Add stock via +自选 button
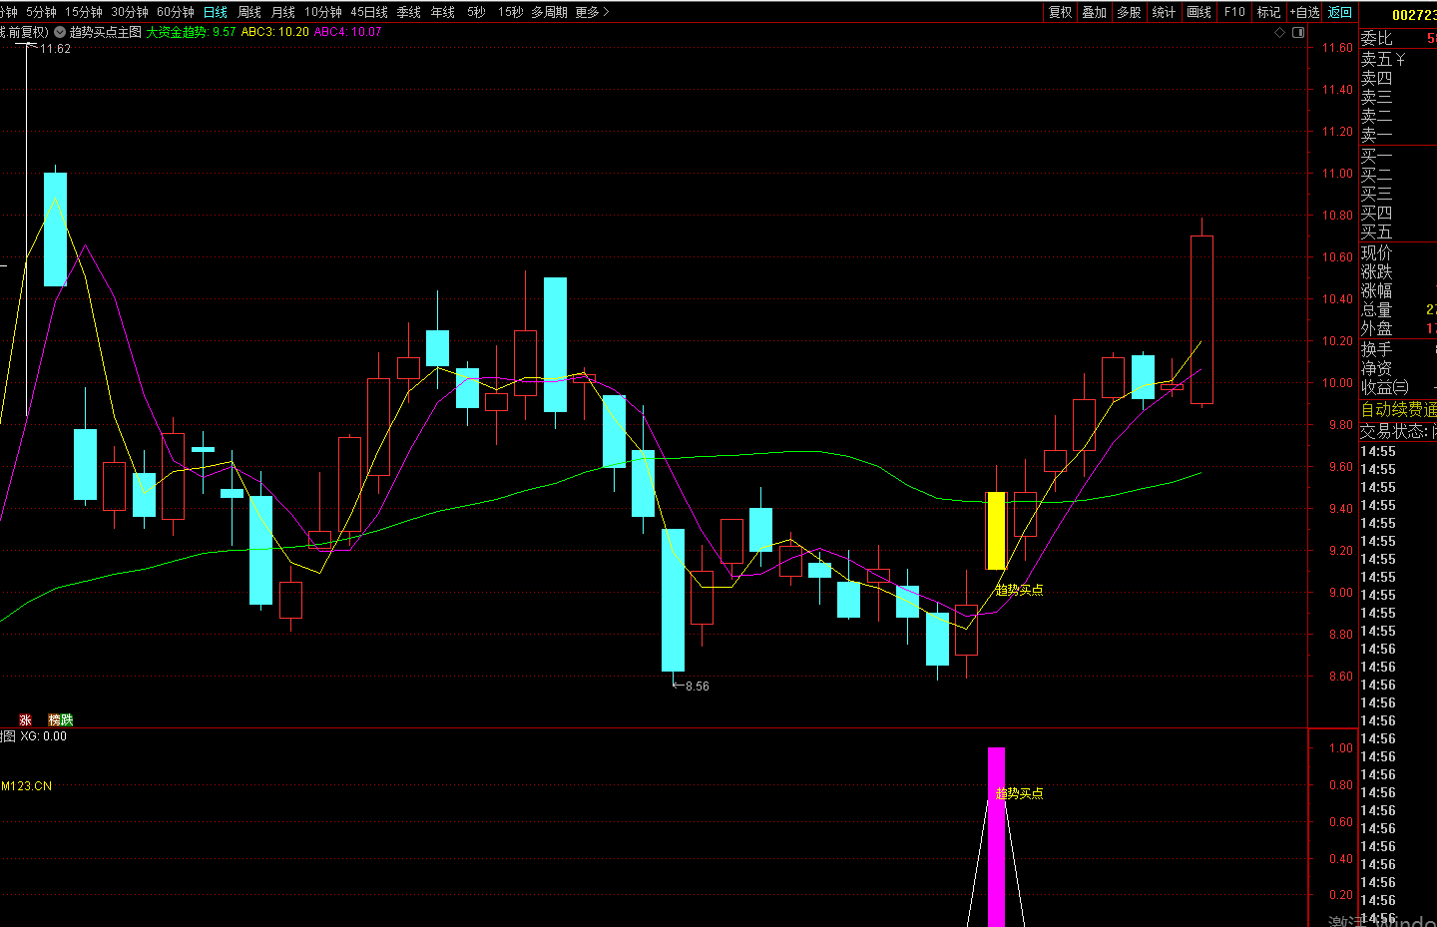This screenshot has height=927, width=1437. pyautogui.click(x=1304, y=12)
